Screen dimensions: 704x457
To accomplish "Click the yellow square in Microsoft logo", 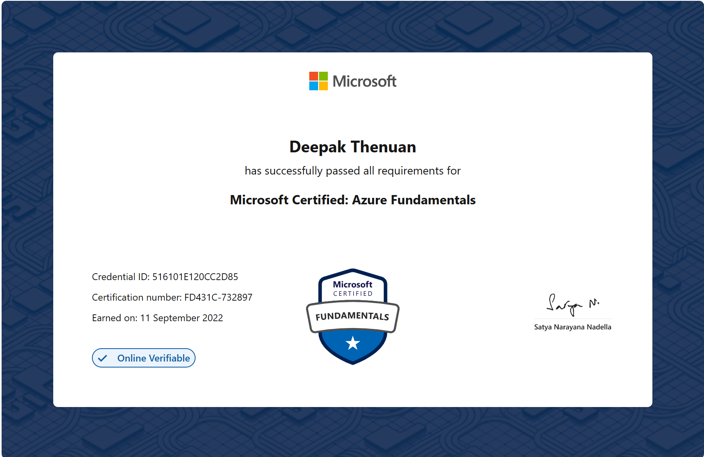I will click(x=323, y=86).
